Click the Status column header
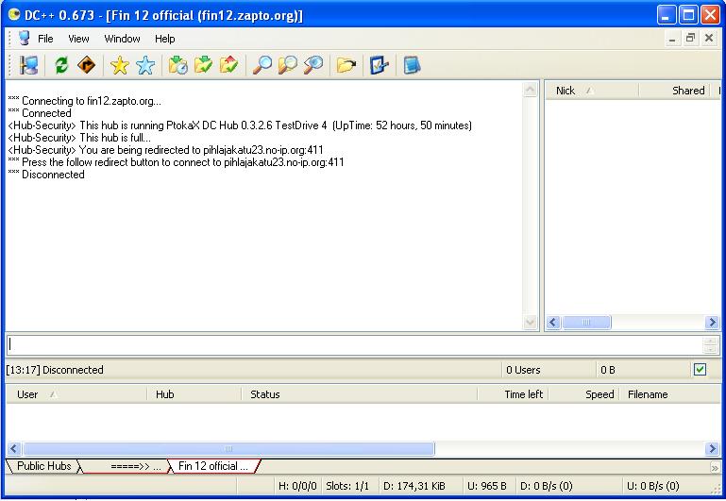The width and height of the screenshot is (726, 501). (359, 394)
